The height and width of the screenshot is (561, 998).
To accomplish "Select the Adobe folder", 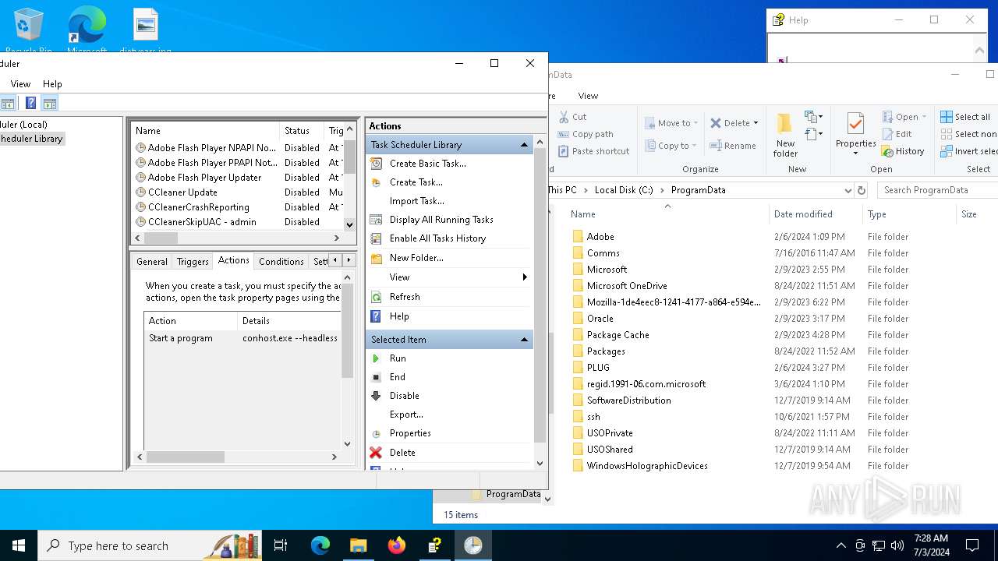I will pos(600,237).
